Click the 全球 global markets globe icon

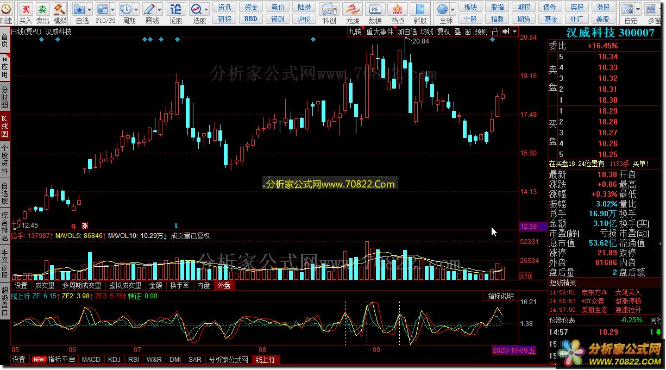point(443,9)
